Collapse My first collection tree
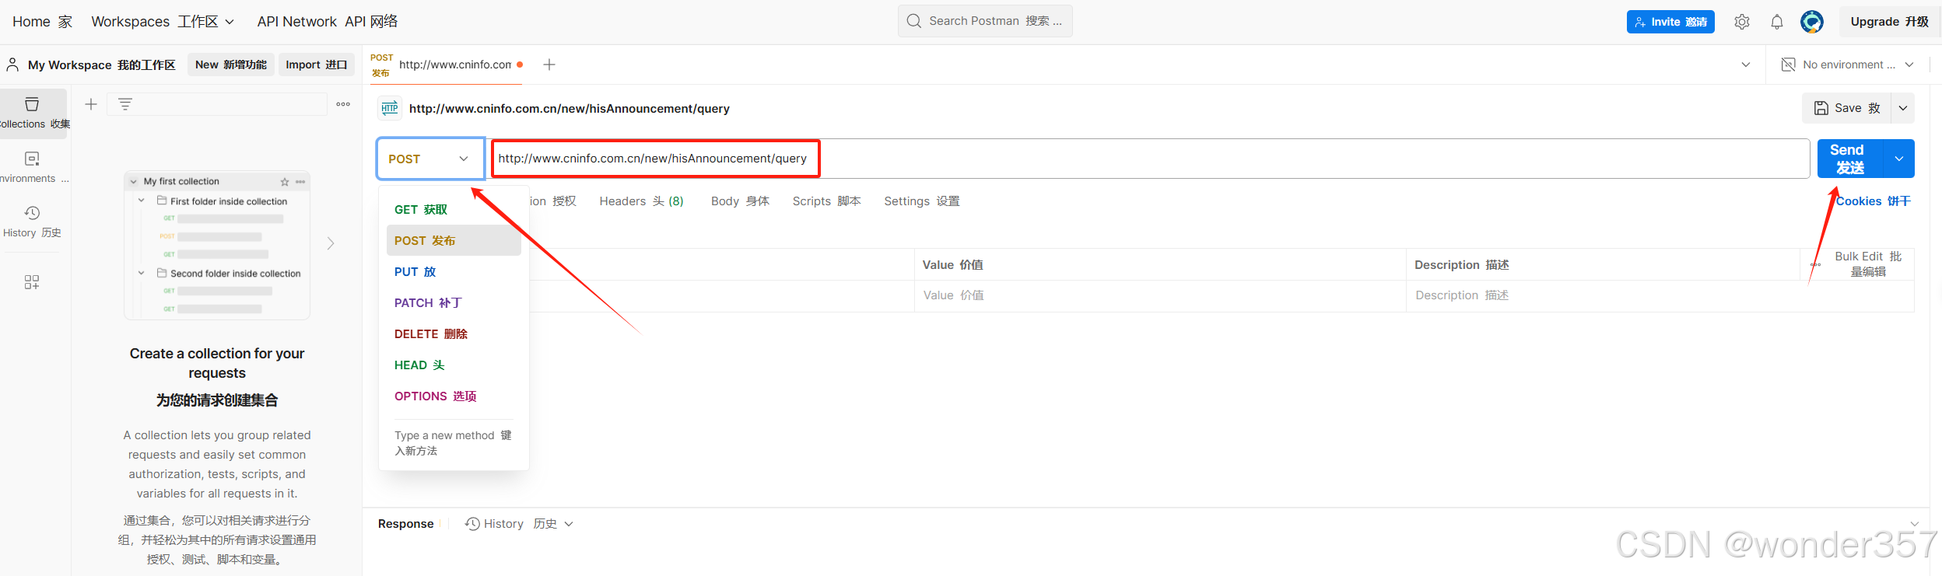Screen dimensions: 1942x576 (134, 182)
